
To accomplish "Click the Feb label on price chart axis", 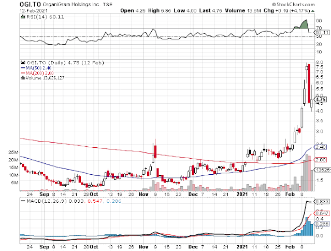I will coord(290,194).
